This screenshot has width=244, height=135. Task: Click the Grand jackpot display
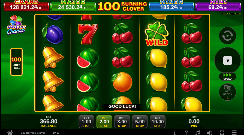pyautogui.click(x=26, y=6)
